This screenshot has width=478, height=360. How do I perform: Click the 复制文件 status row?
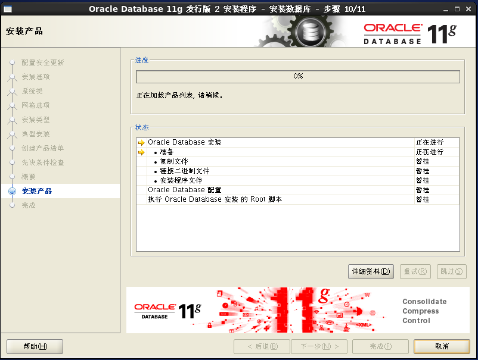(x=298, y=162)
